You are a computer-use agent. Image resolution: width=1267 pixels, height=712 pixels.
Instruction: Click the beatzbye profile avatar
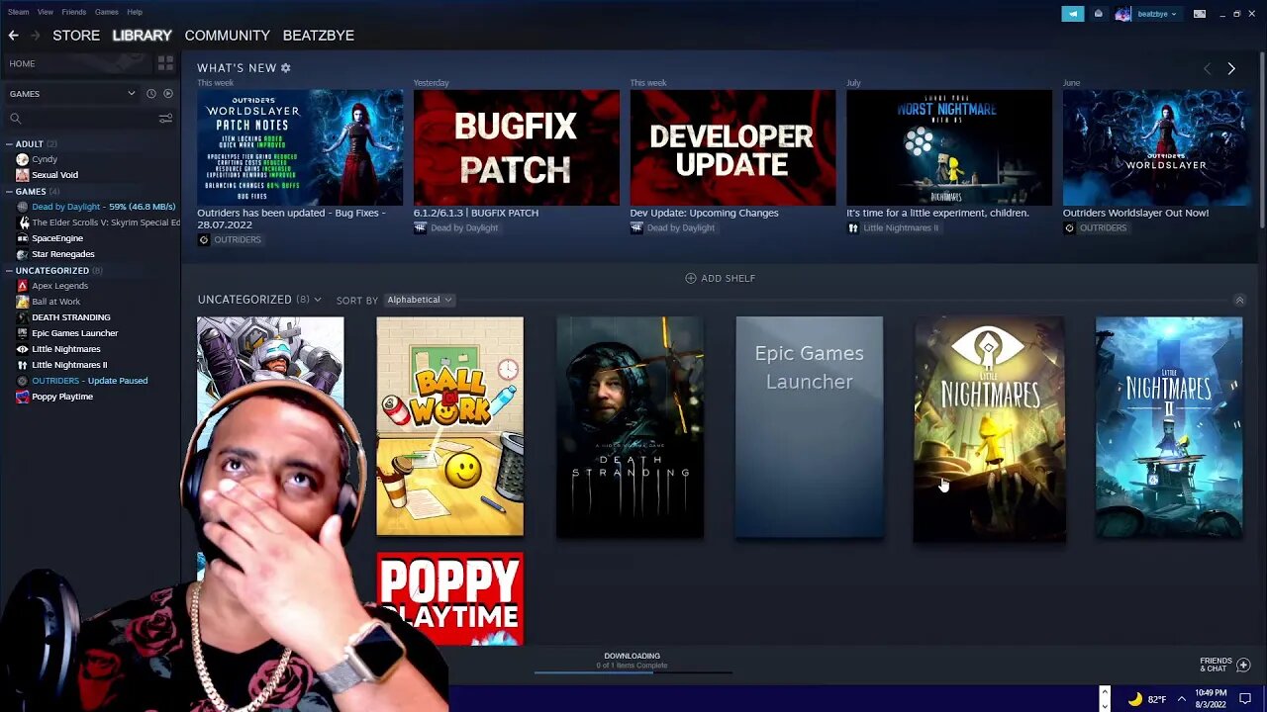coord(1123,14)
